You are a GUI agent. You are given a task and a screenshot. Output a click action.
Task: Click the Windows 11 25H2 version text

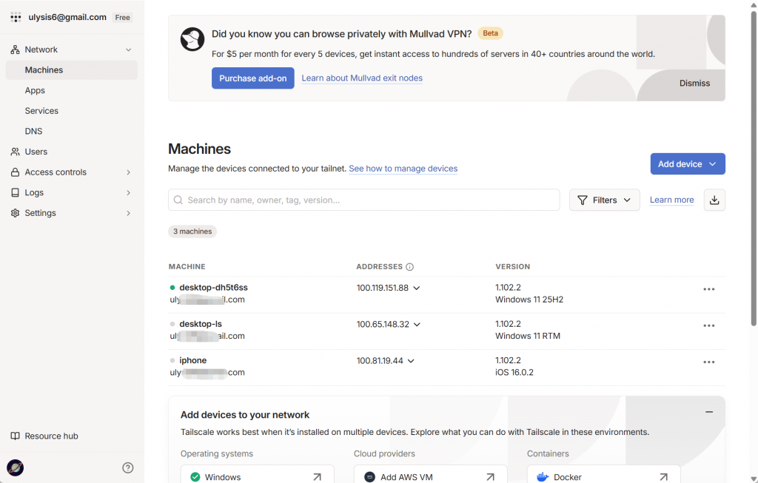click(x=529, y=300)
